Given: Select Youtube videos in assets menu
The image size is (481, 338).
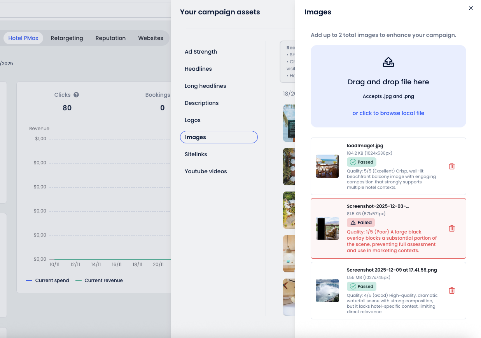Looking at the screenshot, I should (x=206, y=171).
